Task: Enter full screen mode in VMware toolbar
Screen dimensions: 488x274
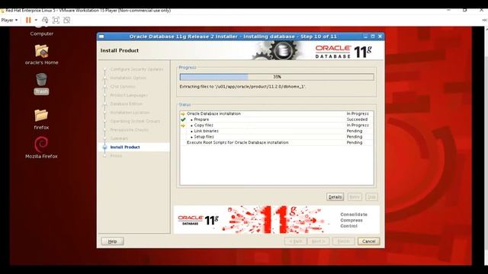Action: 56,21
